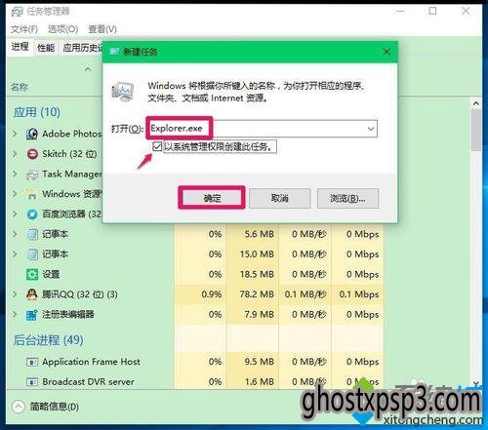Click the Task Manager row icon
Viewport: 488px width, 430px height.
coord(32,175)
